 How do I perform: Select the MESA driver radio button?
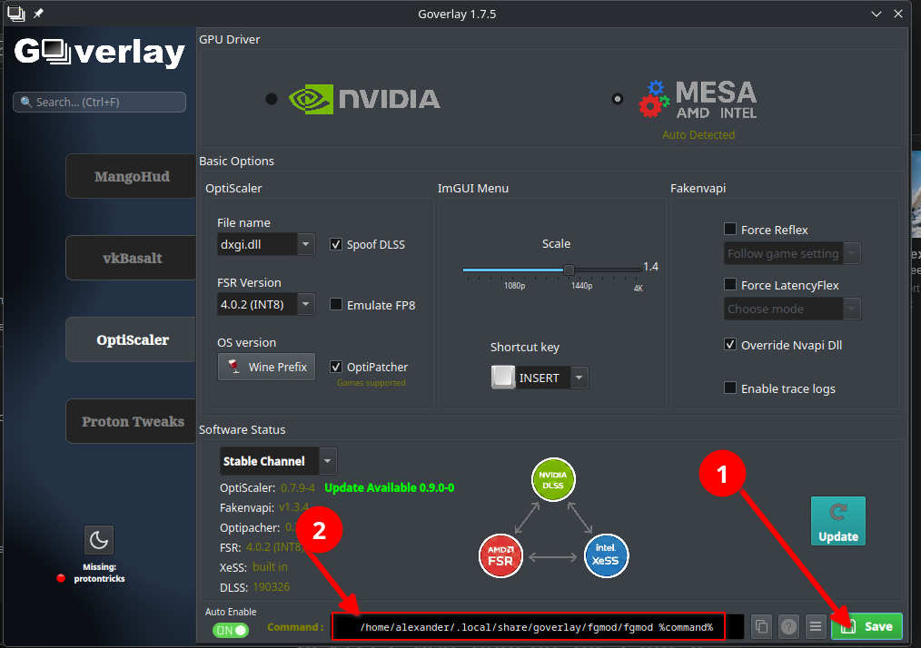(618, 99)
